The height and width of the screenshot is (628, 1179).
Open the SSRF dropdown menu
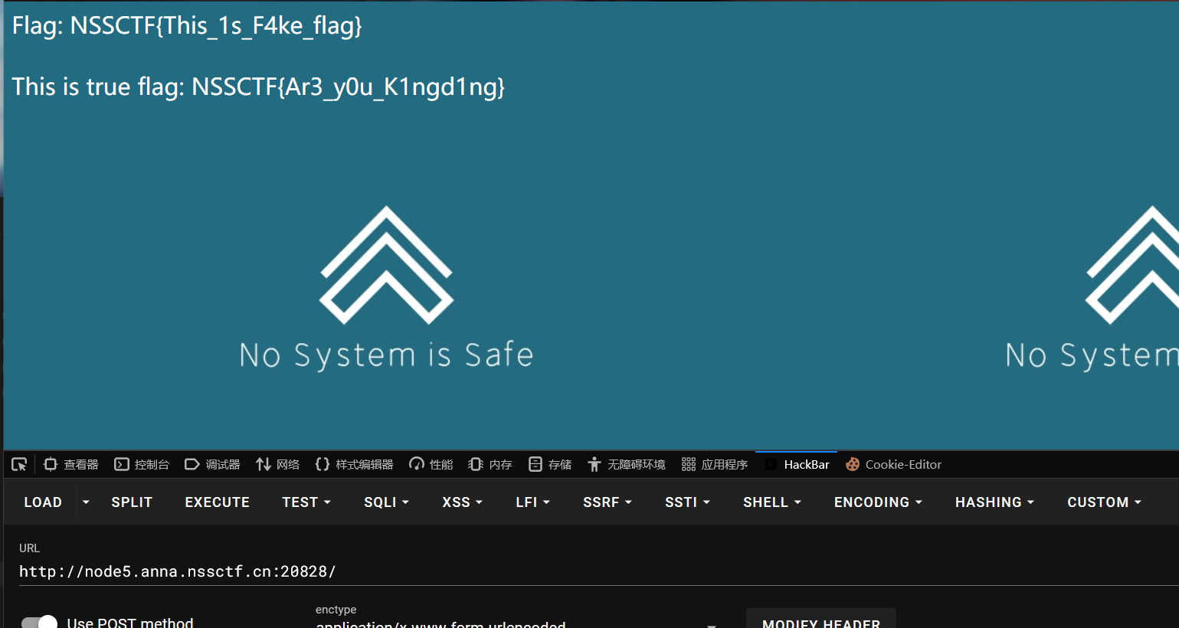point(608,502)
